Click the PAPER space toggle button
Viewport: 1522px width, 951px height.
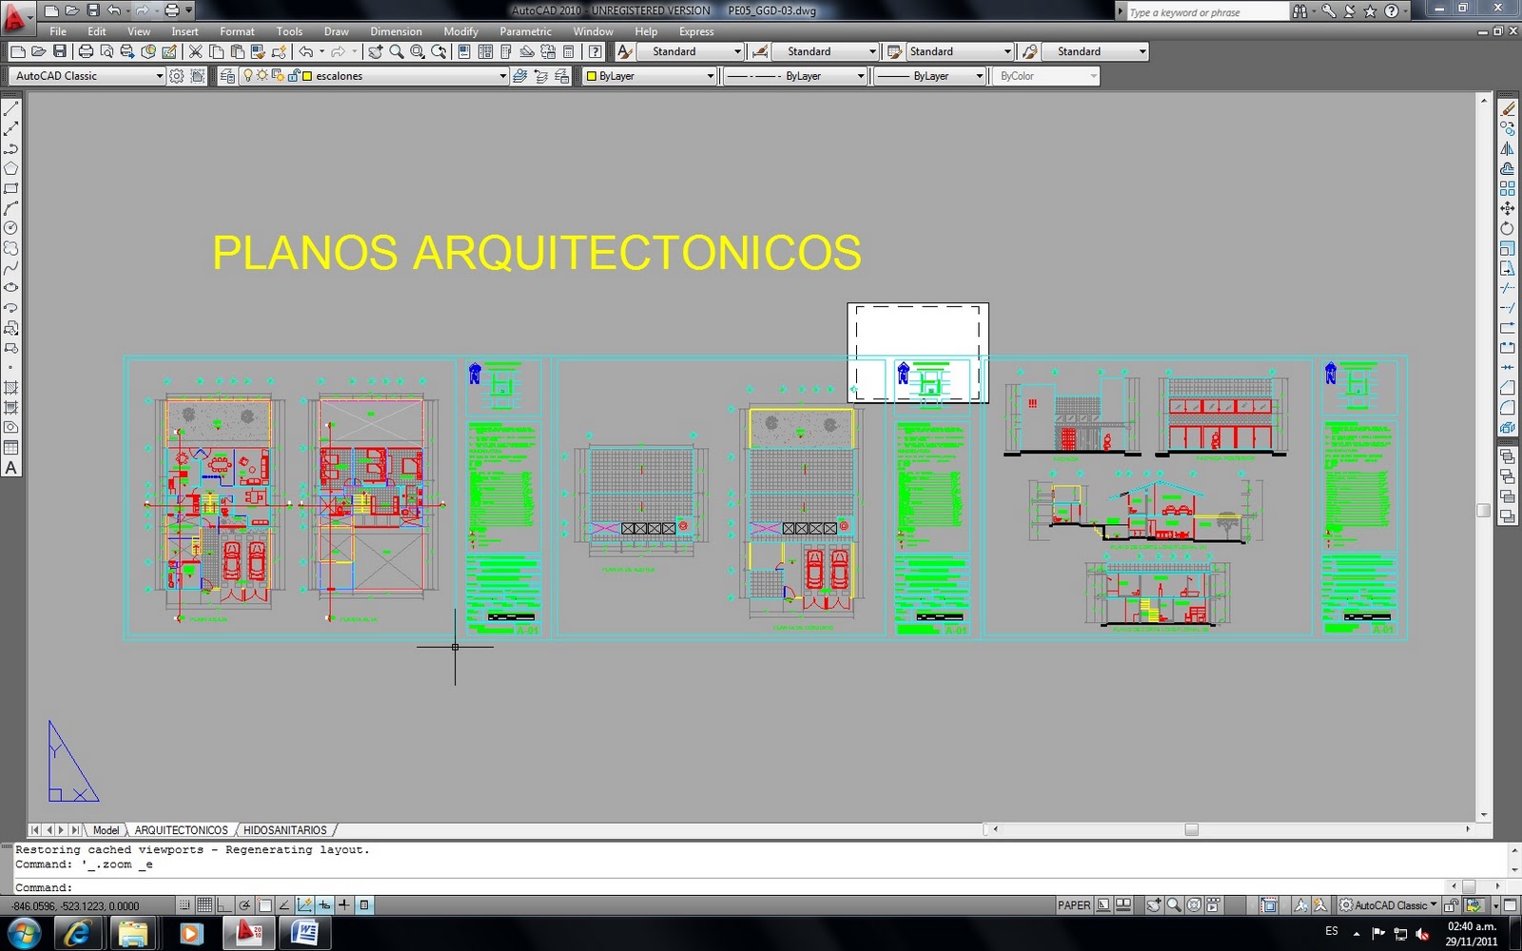1074,904
